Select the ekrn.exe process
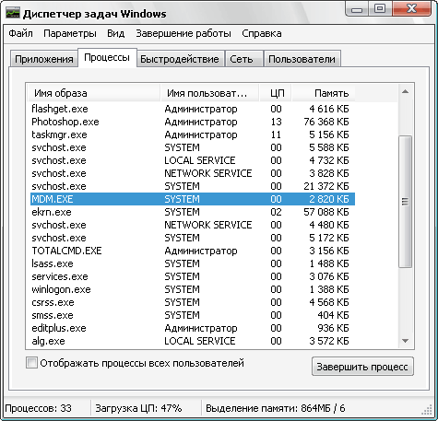438x421 pixels. (x=193, y=212)
